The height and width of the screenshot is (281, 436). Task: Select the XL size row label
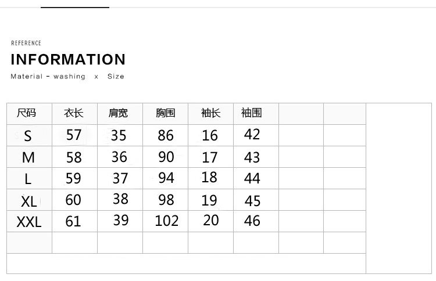pyautogui.click(x=28, y=201)
